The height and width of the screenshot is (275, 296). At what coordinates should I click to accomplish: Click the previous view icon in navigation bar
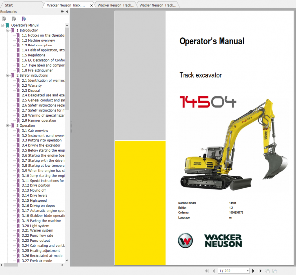coord(267,271)
